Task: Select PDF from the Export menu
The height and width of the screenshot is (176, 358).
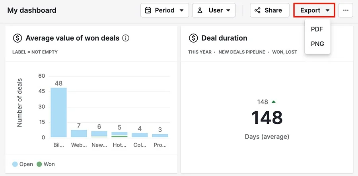Action: tap(317, 29)
